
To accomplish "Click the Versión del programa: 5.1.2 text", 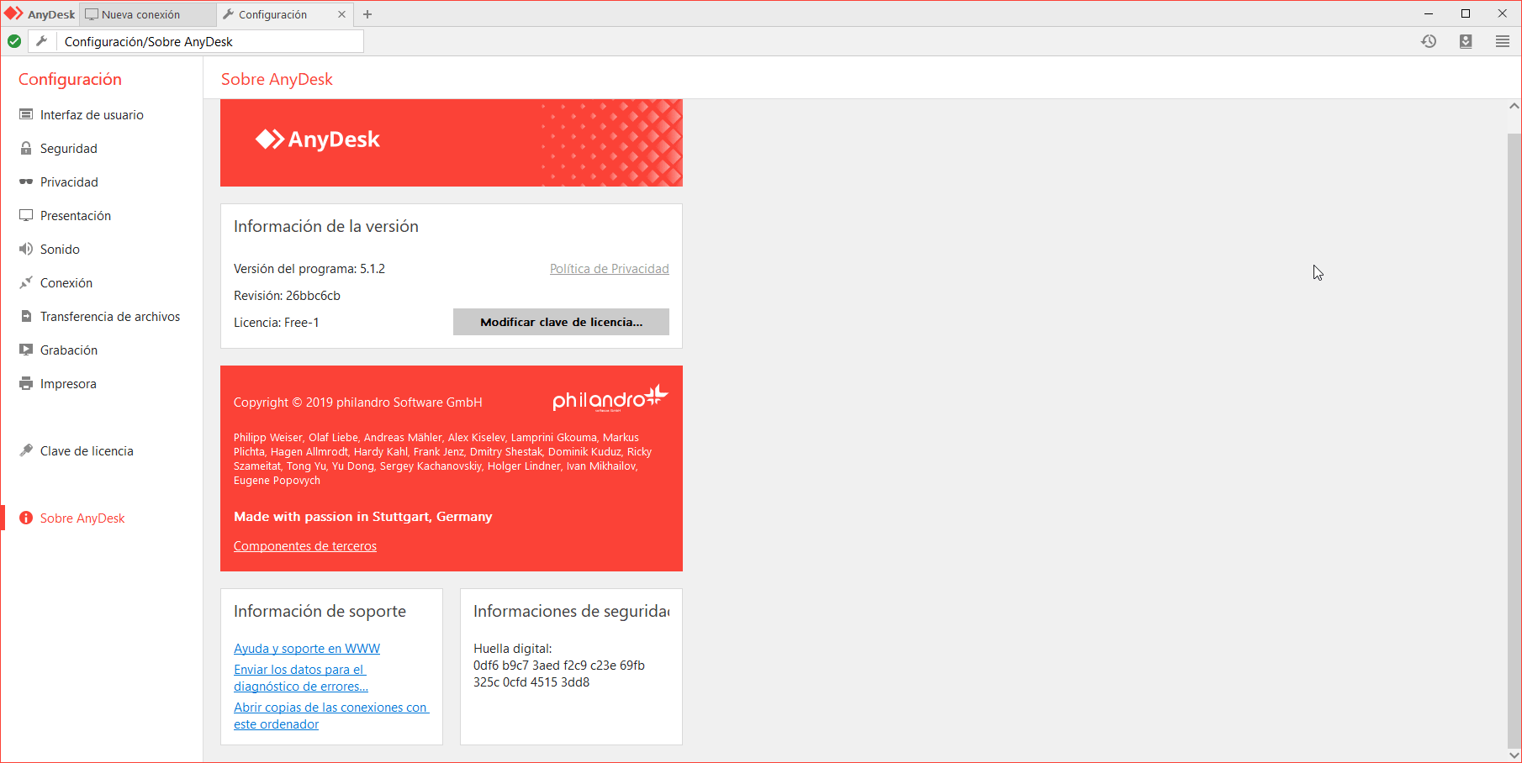I will (x=309, y=269).
